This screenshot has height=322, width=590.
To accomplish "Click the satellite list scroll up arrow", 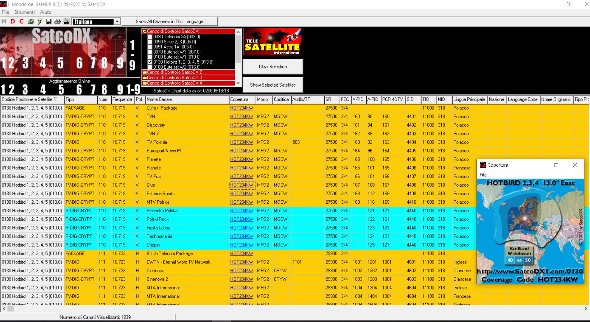I will 238,32.
